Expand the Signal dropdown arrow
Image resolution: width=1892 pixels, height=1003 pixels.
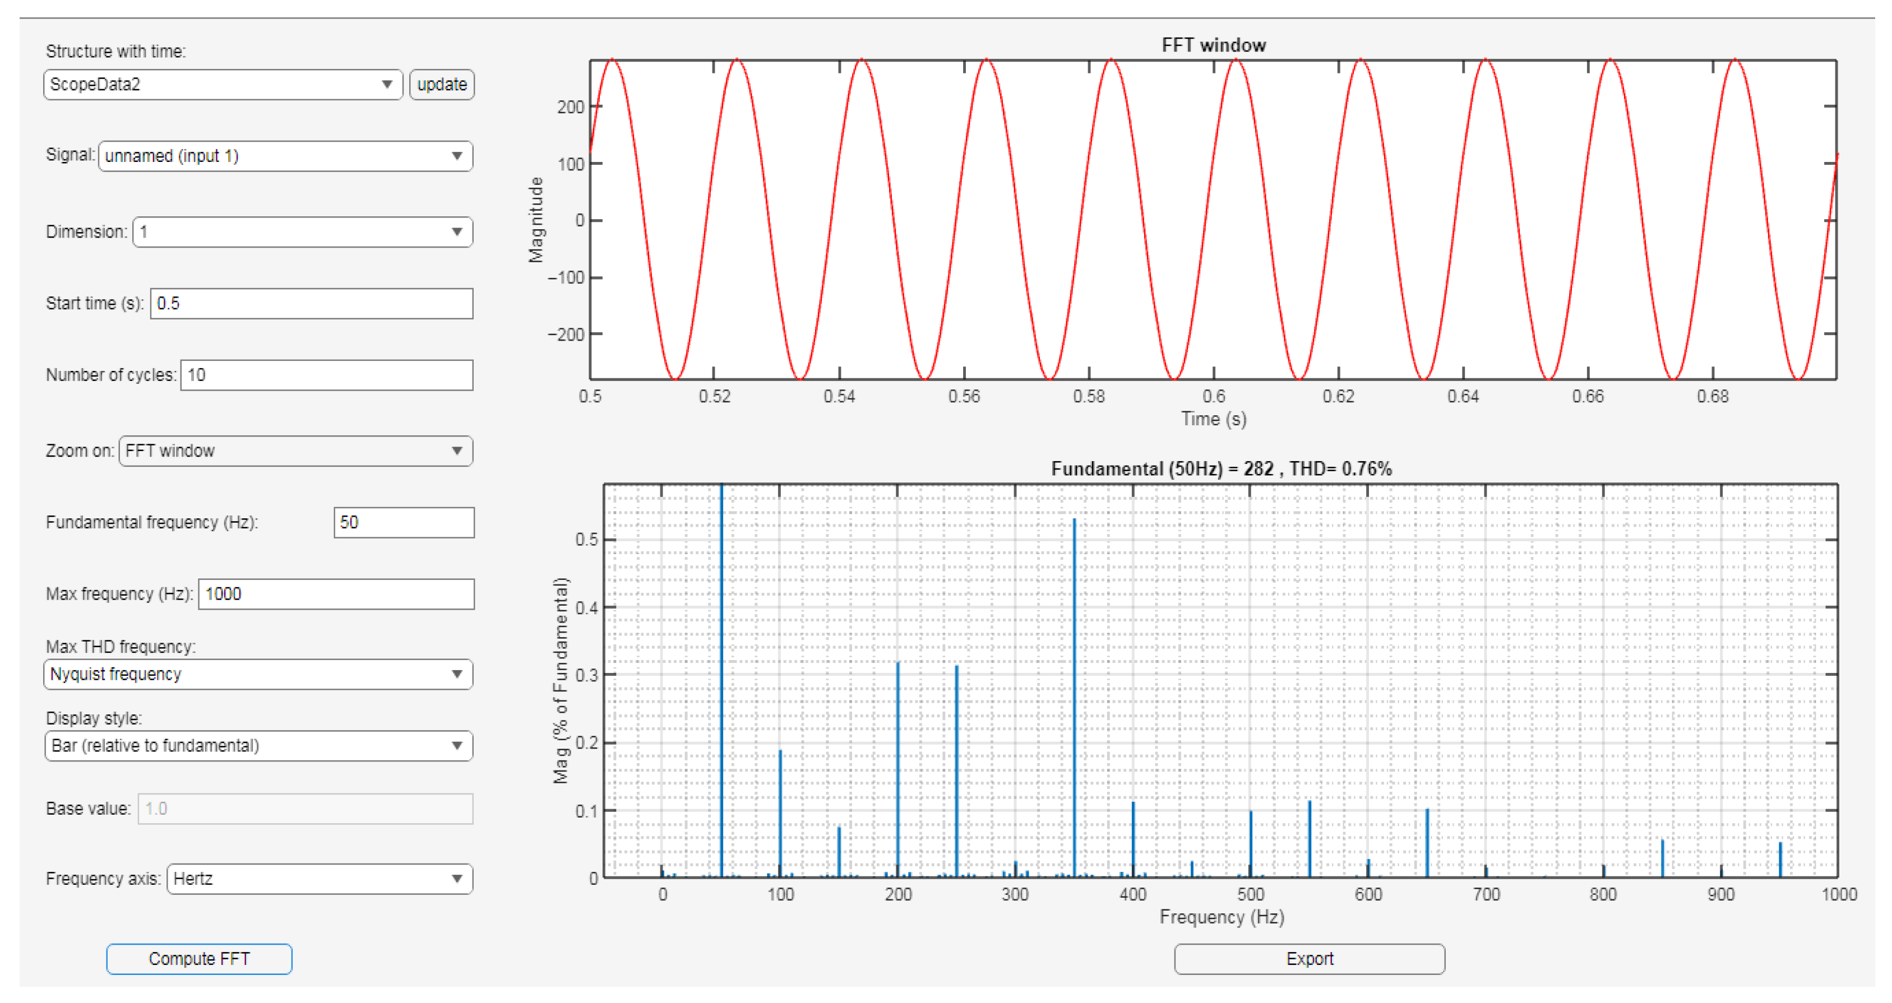457,156
